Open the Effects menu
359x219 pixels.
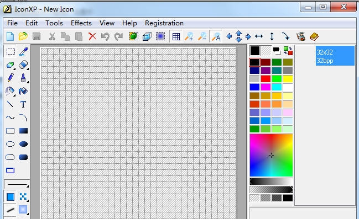[x=81, y=23]
